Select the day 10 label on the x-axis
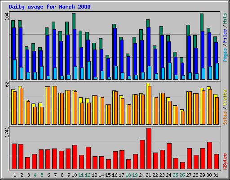This screenshot has height=180, width=230. tap(74, 175)
